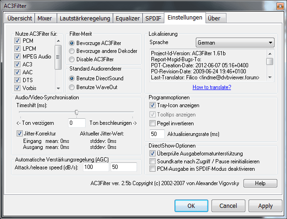Screen dimensions: 287x219
Task: Open the Sprache language dropdown
Action: (235, 43)
